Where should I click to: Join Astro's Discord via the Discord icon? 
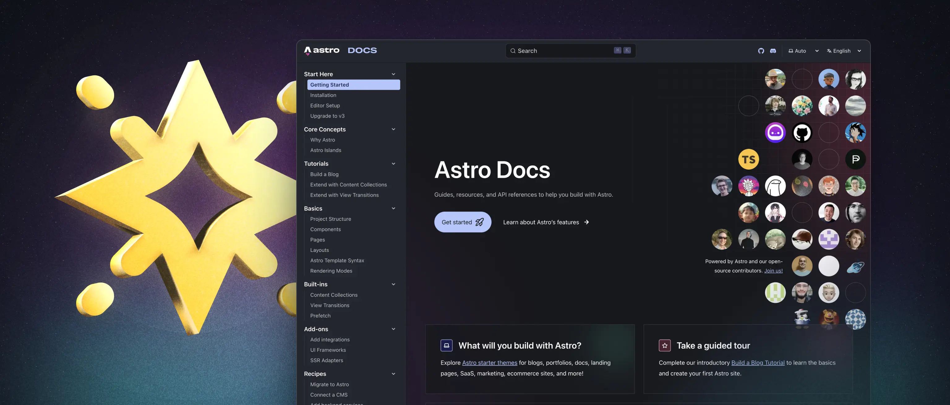[x=773, y=51]
